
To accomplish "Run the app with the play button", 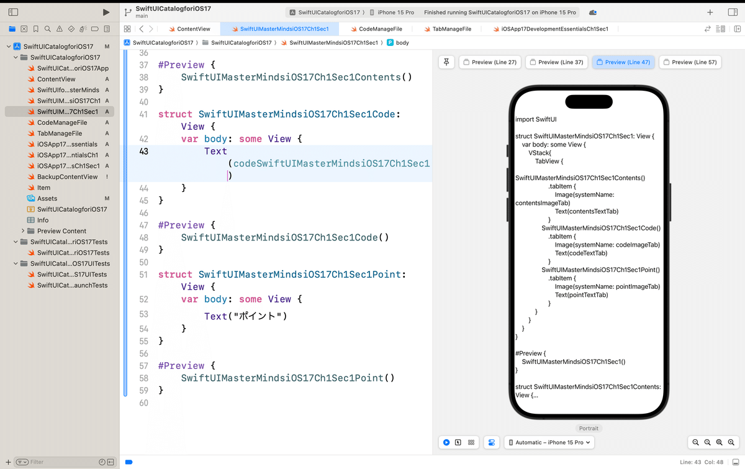I will 106,12.
